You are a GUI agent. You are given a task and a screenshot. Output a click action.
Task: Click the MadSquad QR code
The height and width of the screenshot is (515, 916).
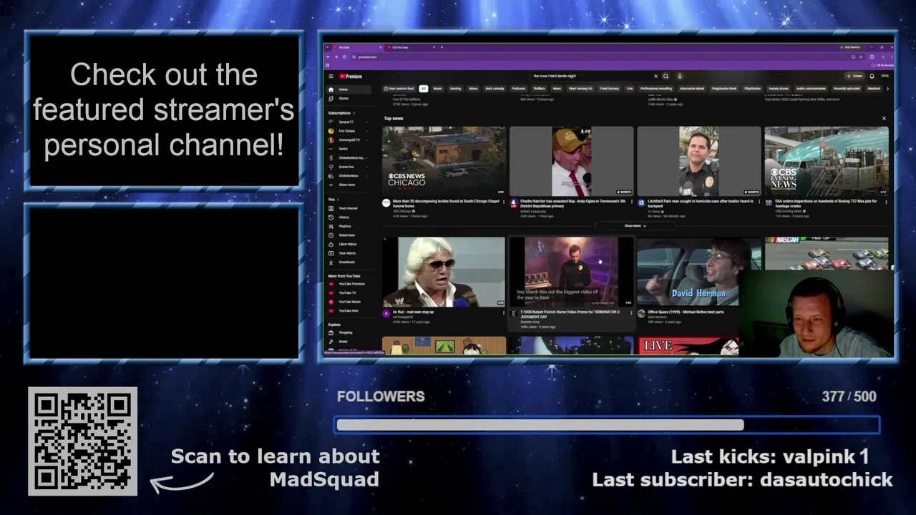click(x=83, y=441)
